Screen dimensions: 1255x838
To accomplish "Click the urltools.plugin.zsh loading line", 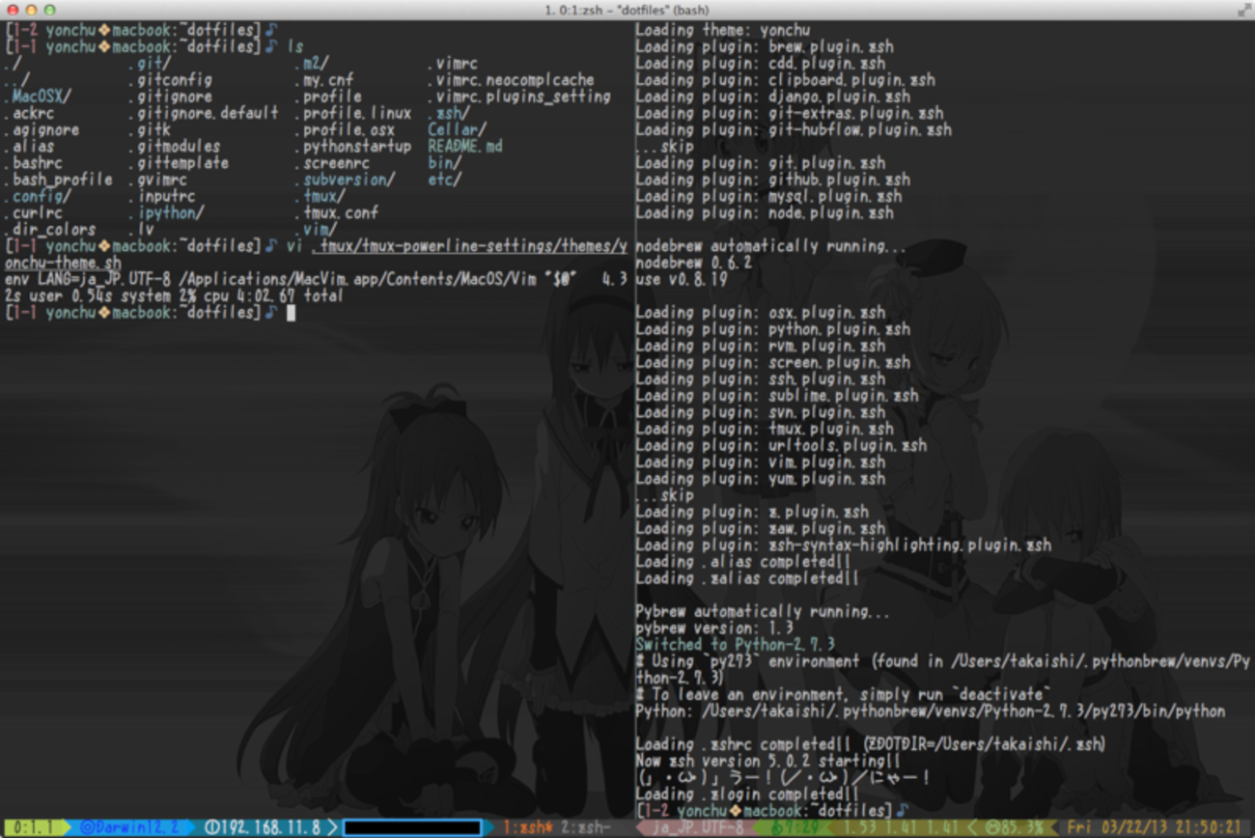I will [782, 445].
